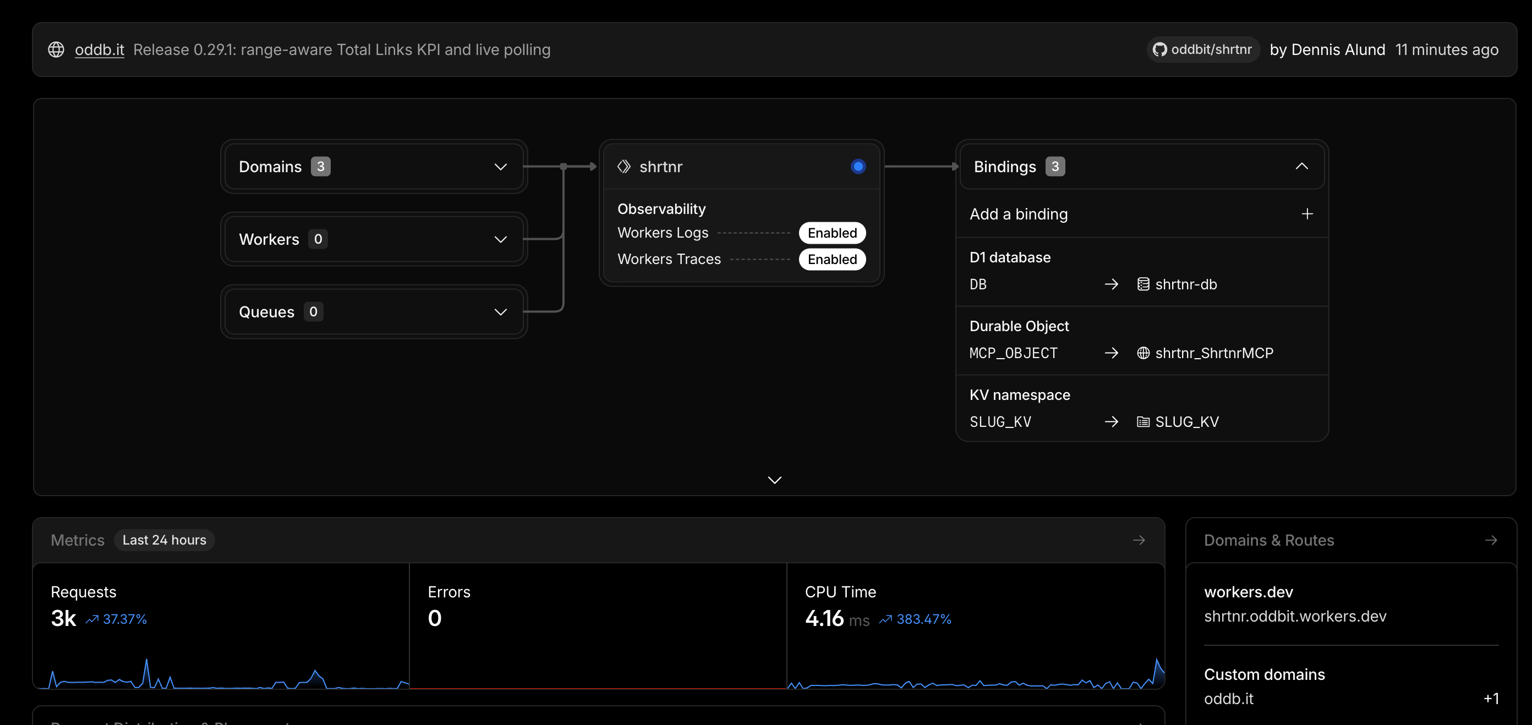1532x725 pixels.
Task: Click the Bindings count badge 3
Action: (x=1055, y=166)
